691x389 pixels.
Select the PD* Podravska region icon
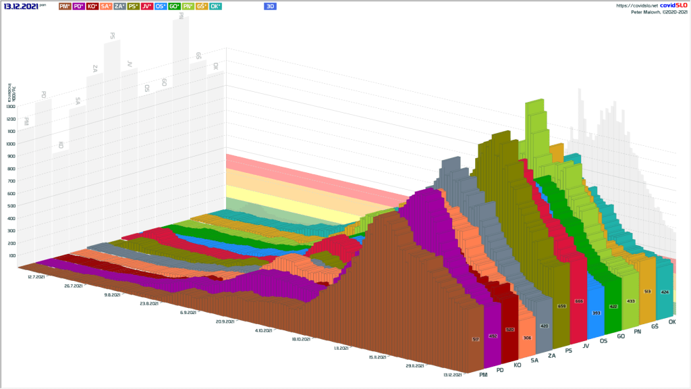80,7
